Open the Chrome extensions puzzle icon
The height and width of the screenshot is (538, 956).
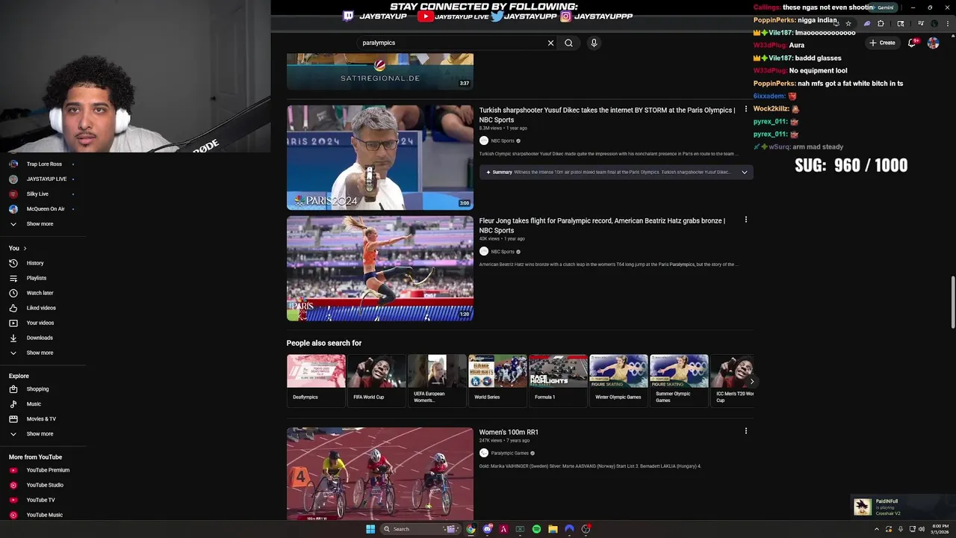point(881,23)
